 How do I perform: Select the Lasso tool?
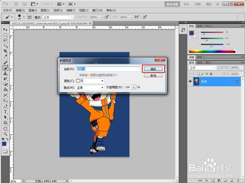click(x=5, y=40)
